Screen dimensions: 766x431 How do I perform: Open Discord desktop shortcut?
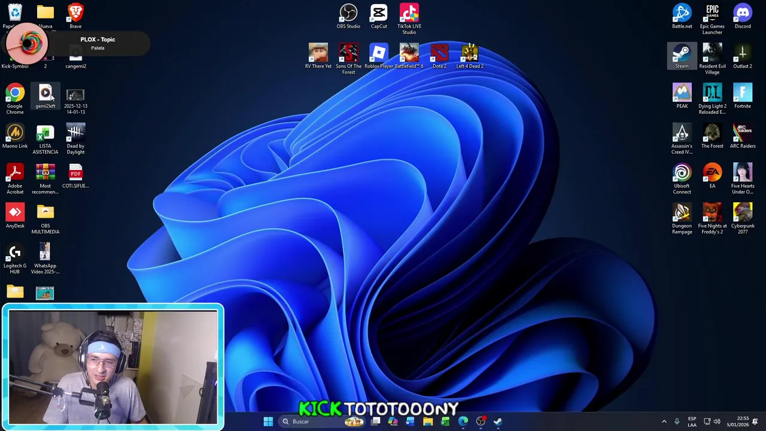743,16
